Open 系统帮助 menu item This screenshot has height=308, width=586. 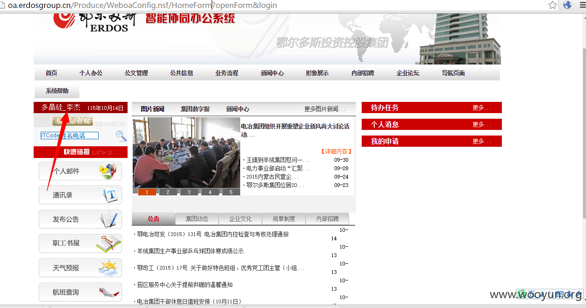57,91
